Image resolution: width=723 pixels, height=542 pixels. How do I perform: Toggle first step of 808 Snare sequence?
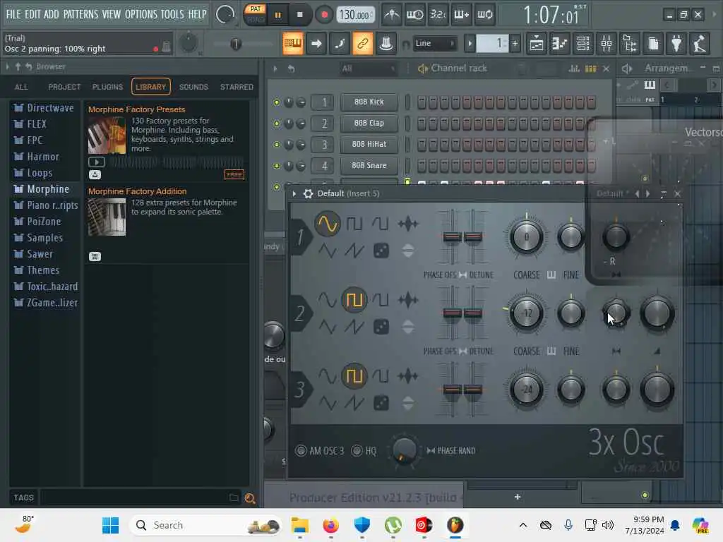coord(422,165)
